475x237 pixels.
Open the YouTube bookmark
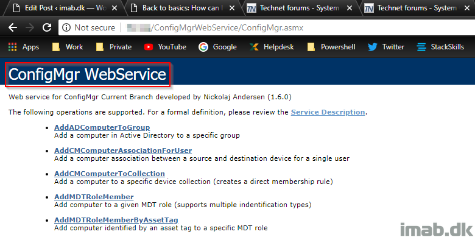pos(165,47)
